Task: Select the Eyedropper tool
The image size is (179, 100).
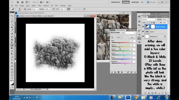Action: (12, 30)
